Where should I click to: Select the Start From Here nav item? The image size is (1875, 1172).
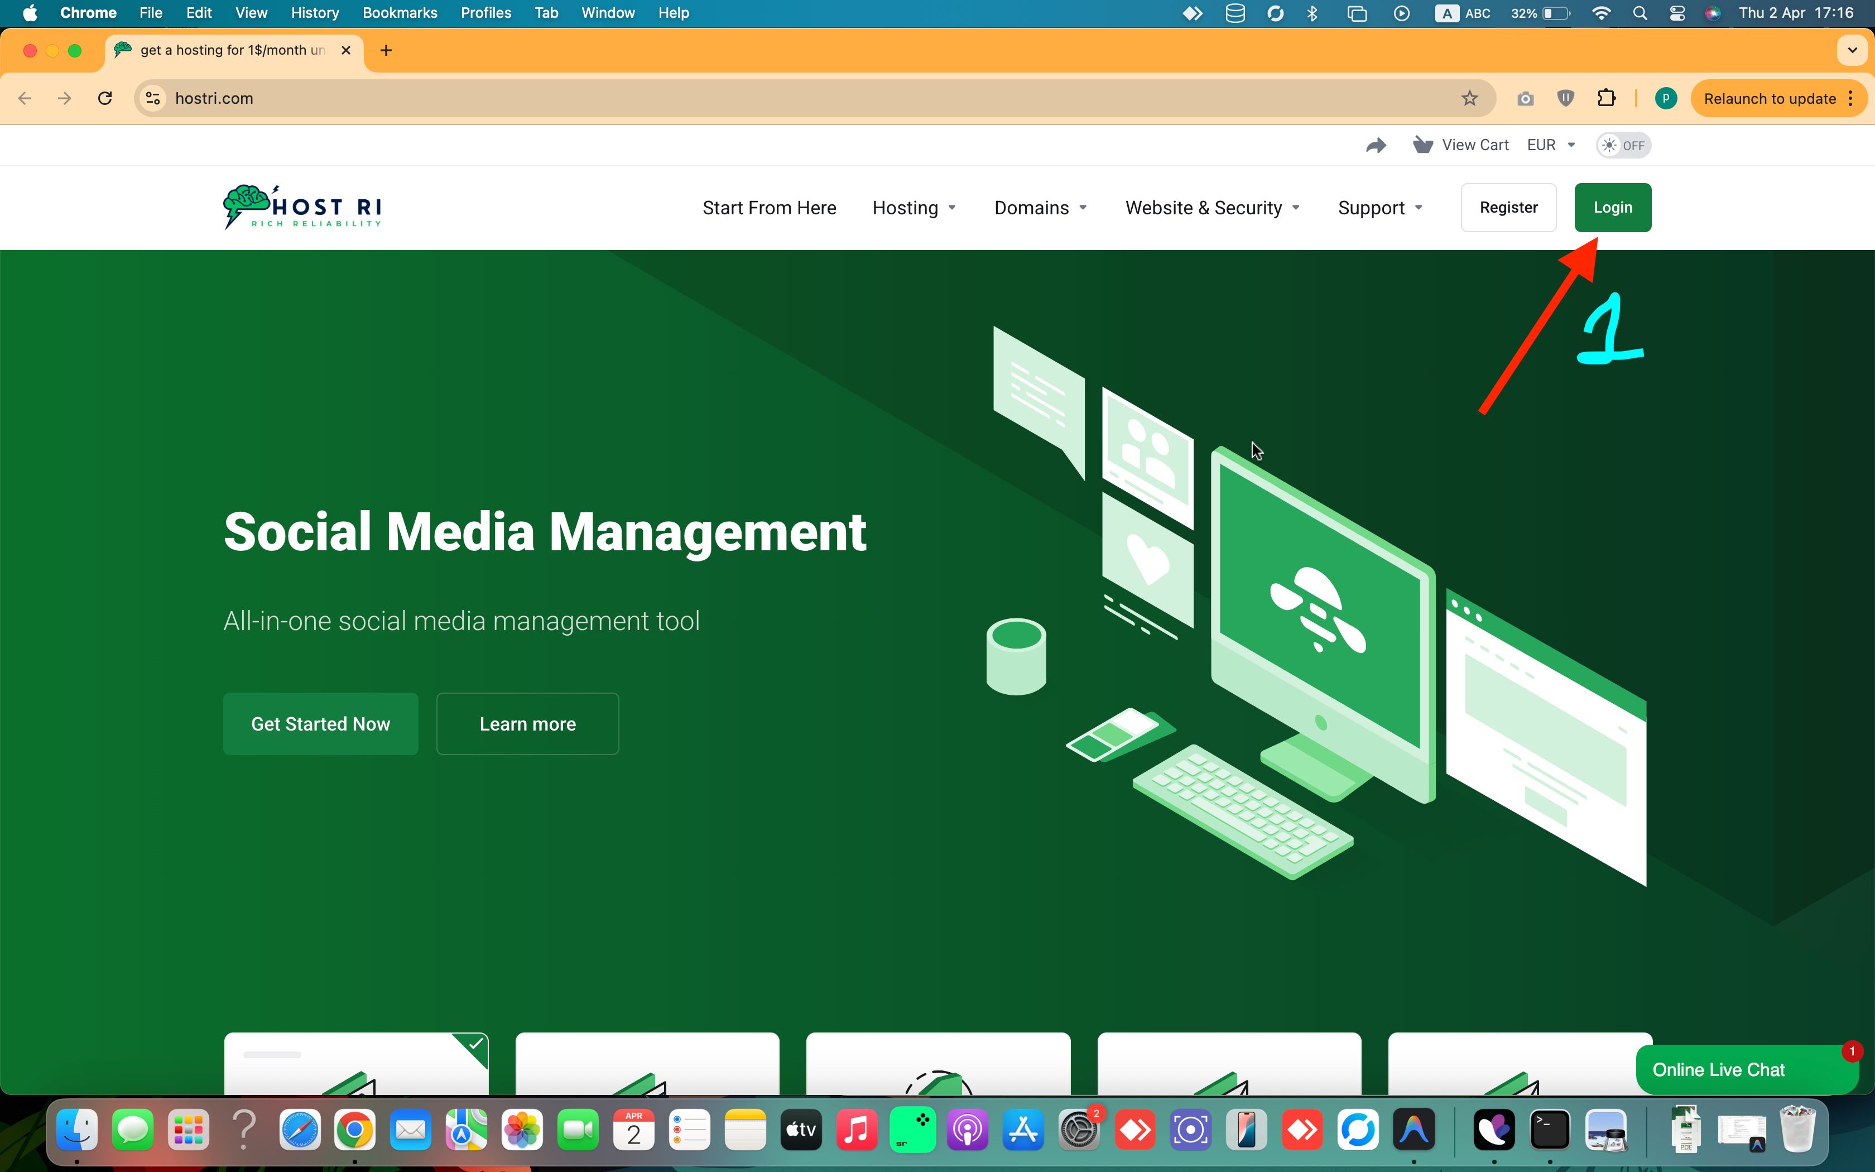(x=768, y=208)
